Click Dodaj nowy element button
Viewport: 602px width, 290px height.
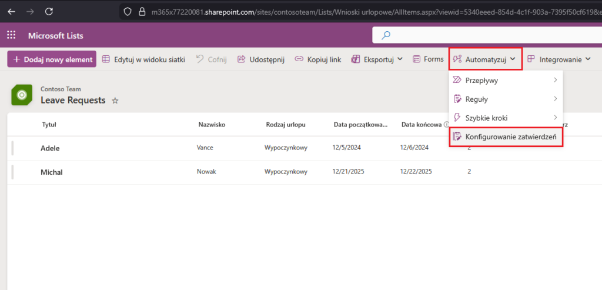(52, 59)
